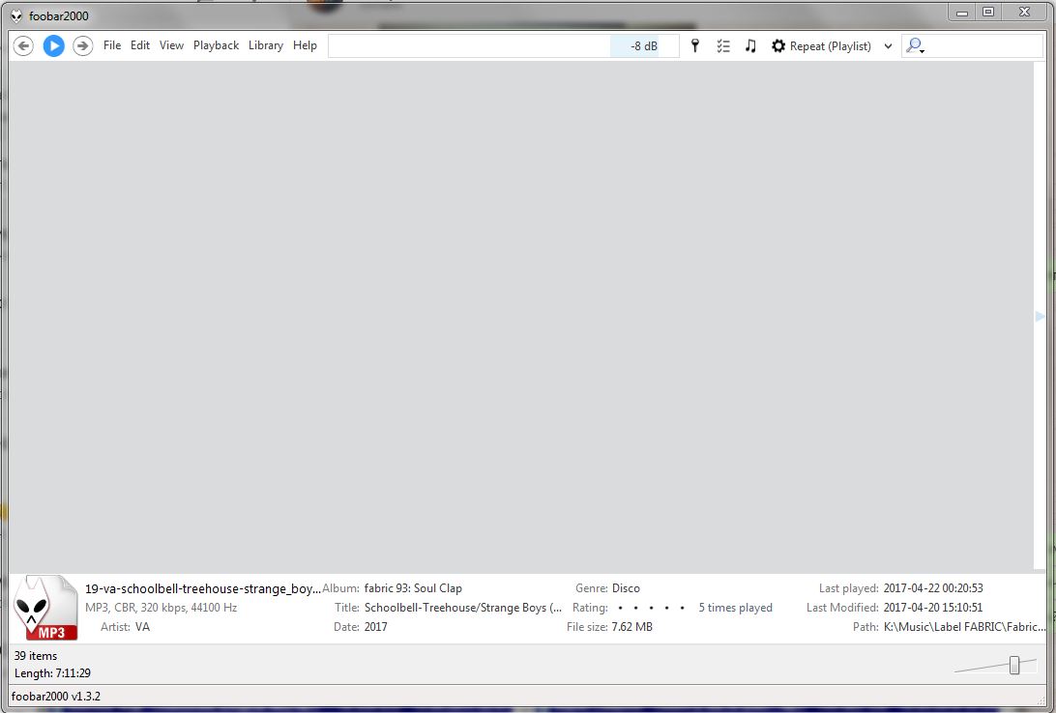Screen dimensions: 1056x713
Task: Click the foobar2000 alien icon in the title bar
Action: coord(16,15)
